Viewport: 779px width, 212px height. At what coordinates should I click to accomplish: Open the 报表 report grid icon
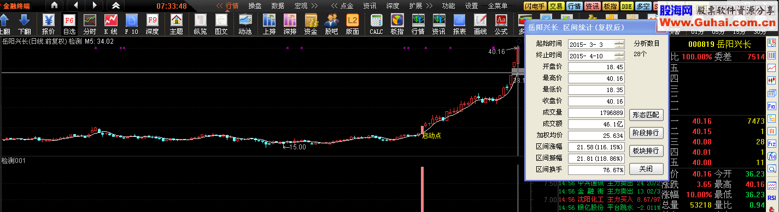coord(459,21)
